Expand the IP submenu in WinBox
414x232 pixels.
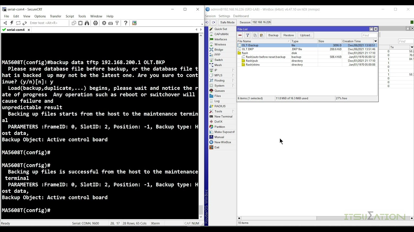pyautogui.click(x=233, y=70)
